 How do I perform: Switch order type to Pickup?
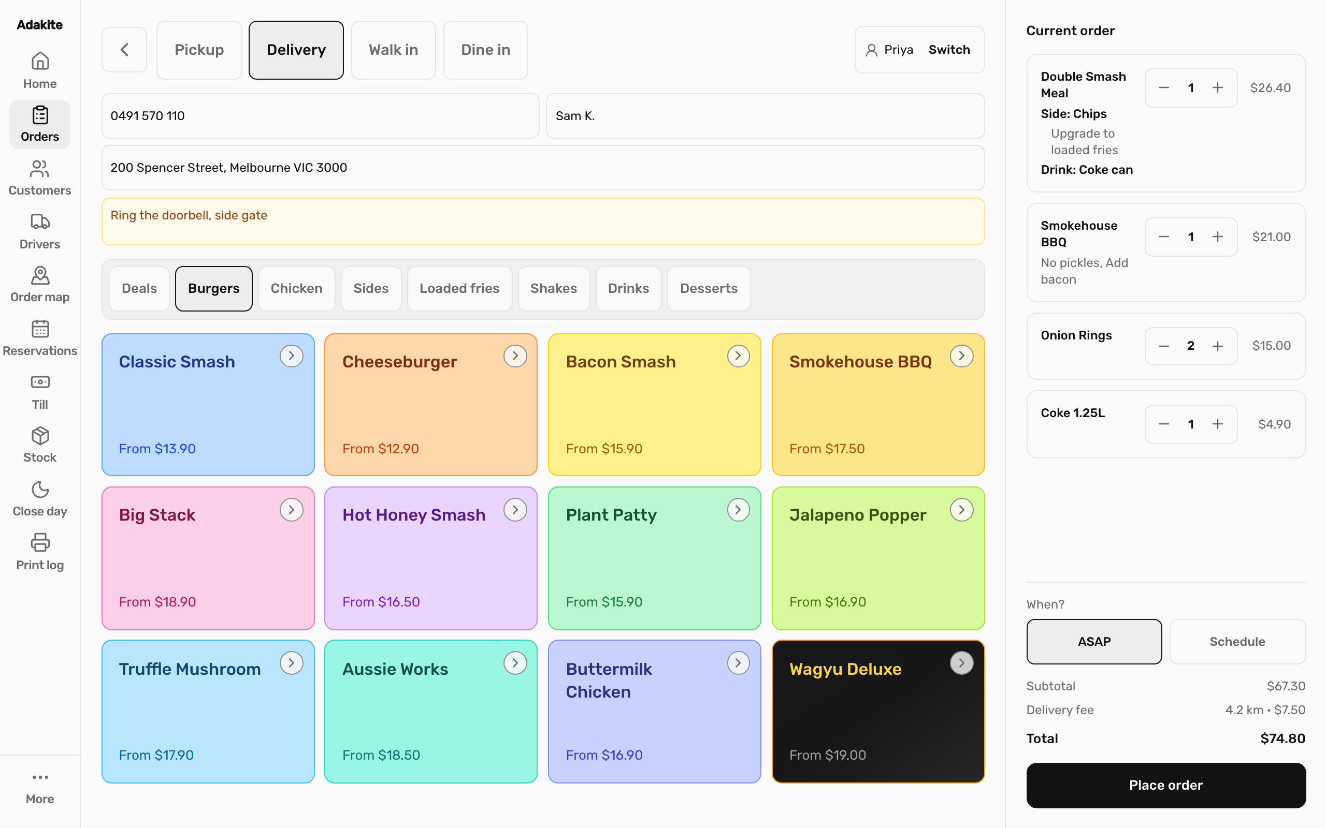pos(199,50)
